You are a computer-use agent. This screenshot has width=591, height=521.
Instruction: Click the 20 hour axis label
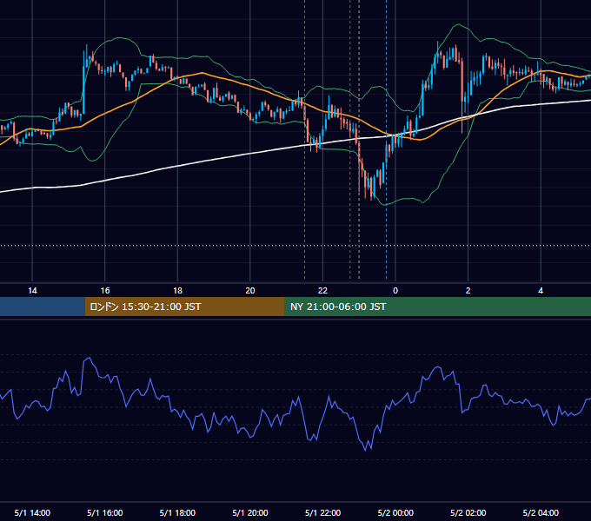click(x=250, y=291)
